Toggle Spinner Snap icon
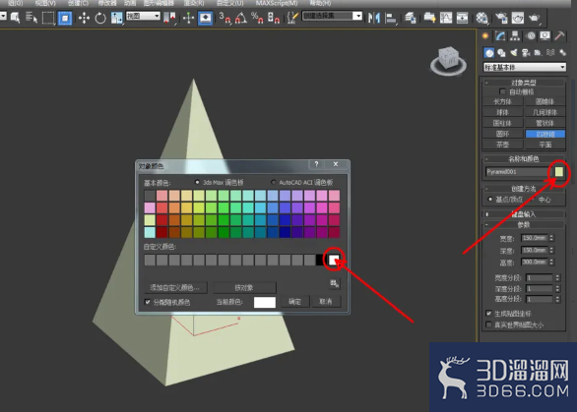Screen dimensions: 577x412 [x=274, y=18]
